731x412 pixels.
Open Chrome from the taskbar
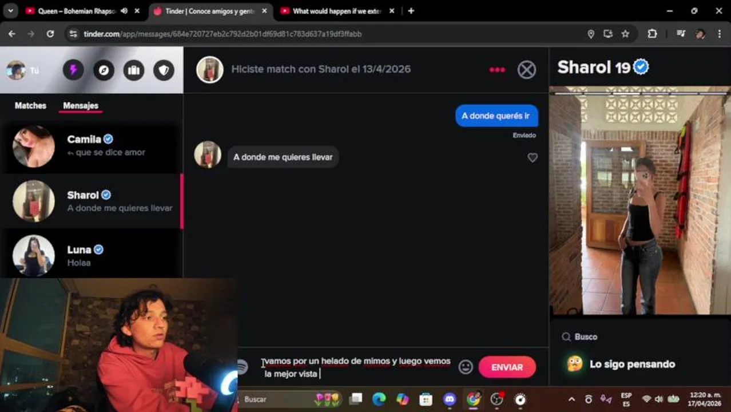[x=473, y=399]
